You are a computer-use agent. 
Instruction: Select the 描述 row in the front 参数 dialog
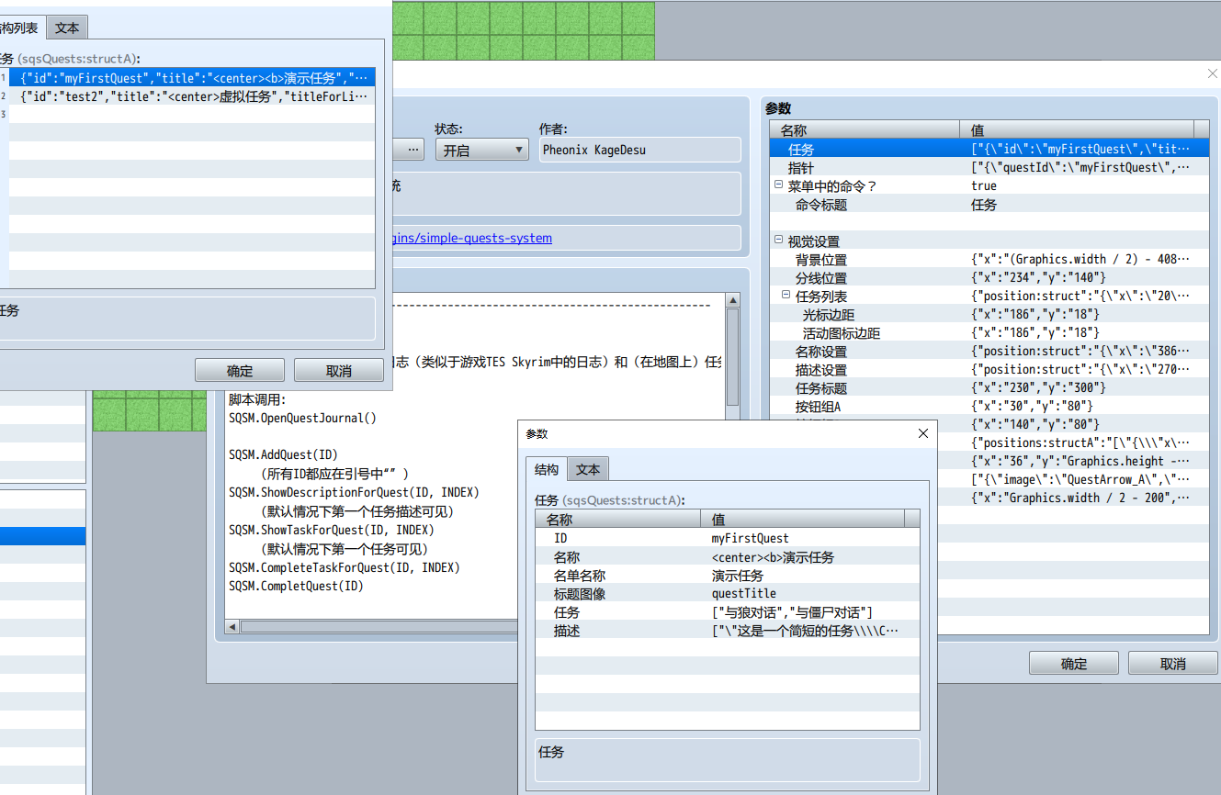point(728,630)
